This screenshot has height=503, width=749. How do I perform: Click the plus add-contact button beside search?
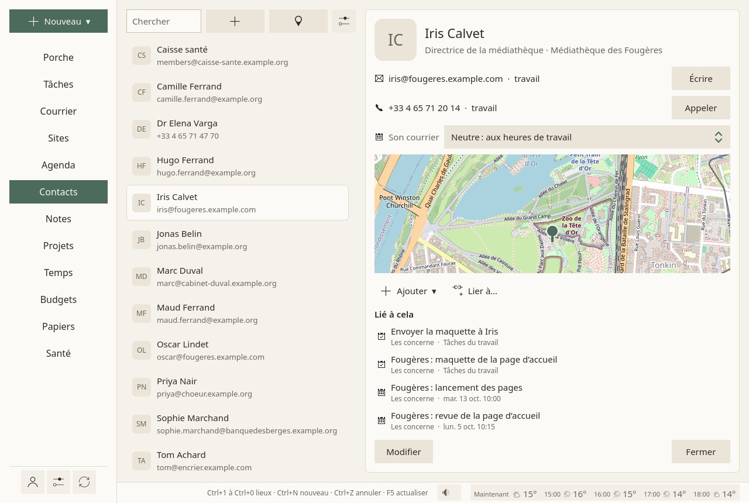235,21
